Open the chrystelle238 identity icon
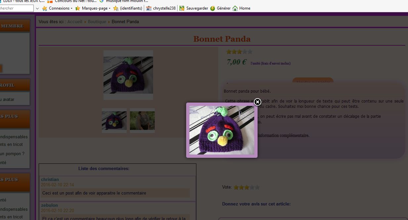408x220 pixels. click(149, 8)
